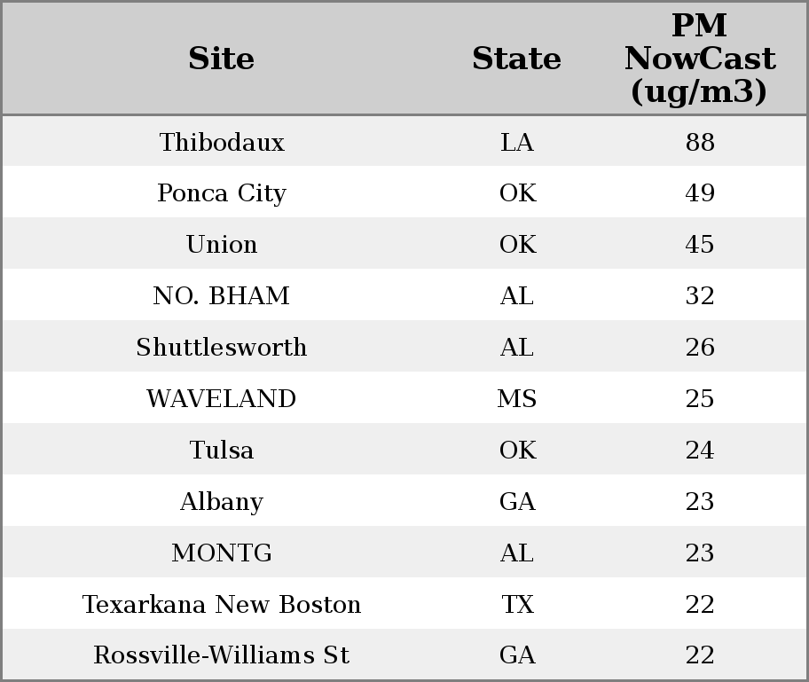Click the MONTG site entry
809x682 pixels.
(x=222, y=553)
